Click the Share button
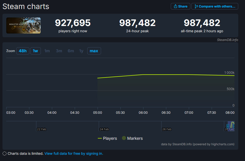This screenshot has height=161, width=245. (180, 6)
